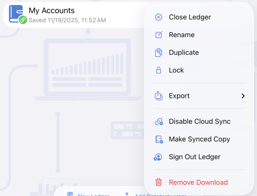This screenshot has height=196, width=257.
Task: Click the Sign Out Ledger icon
Action: click(x=158, y=157)
